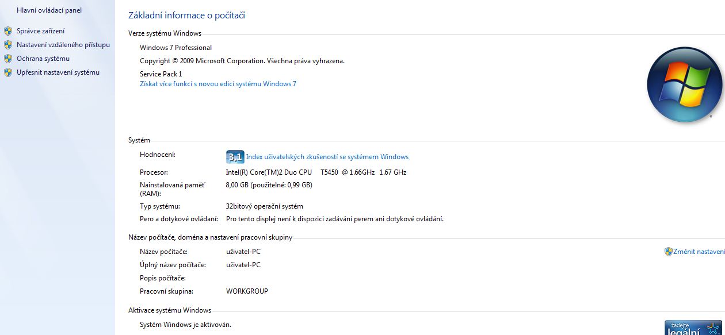Viewport: 725px width, 335px height.
Task: Open Upřesnit nastavení systému text link
Action: tap(58, 72)
